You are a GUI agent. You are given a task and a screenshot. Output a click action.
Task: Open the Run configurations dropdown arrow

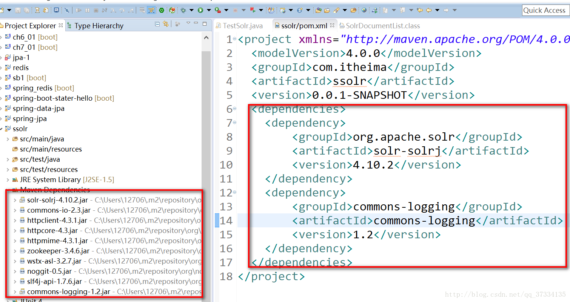(x=209, y=10)
